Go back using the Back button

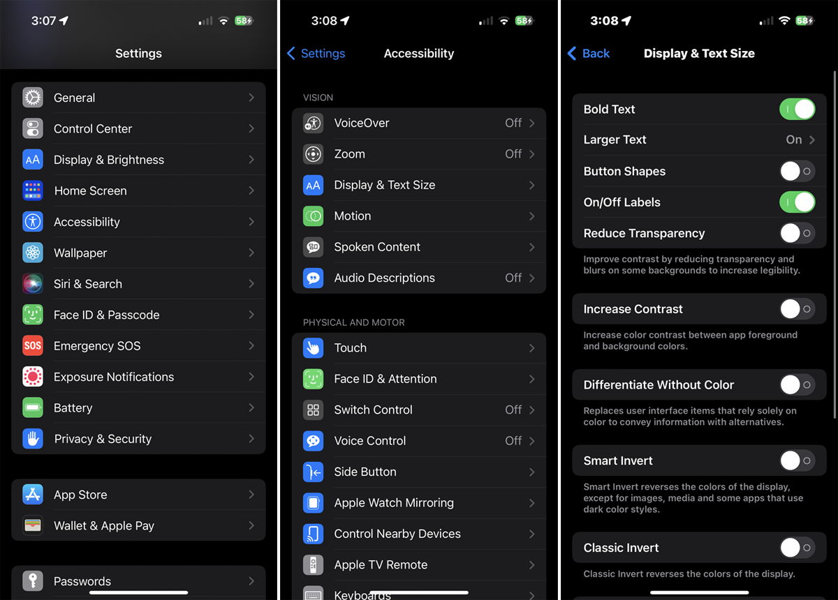[589, 54]
